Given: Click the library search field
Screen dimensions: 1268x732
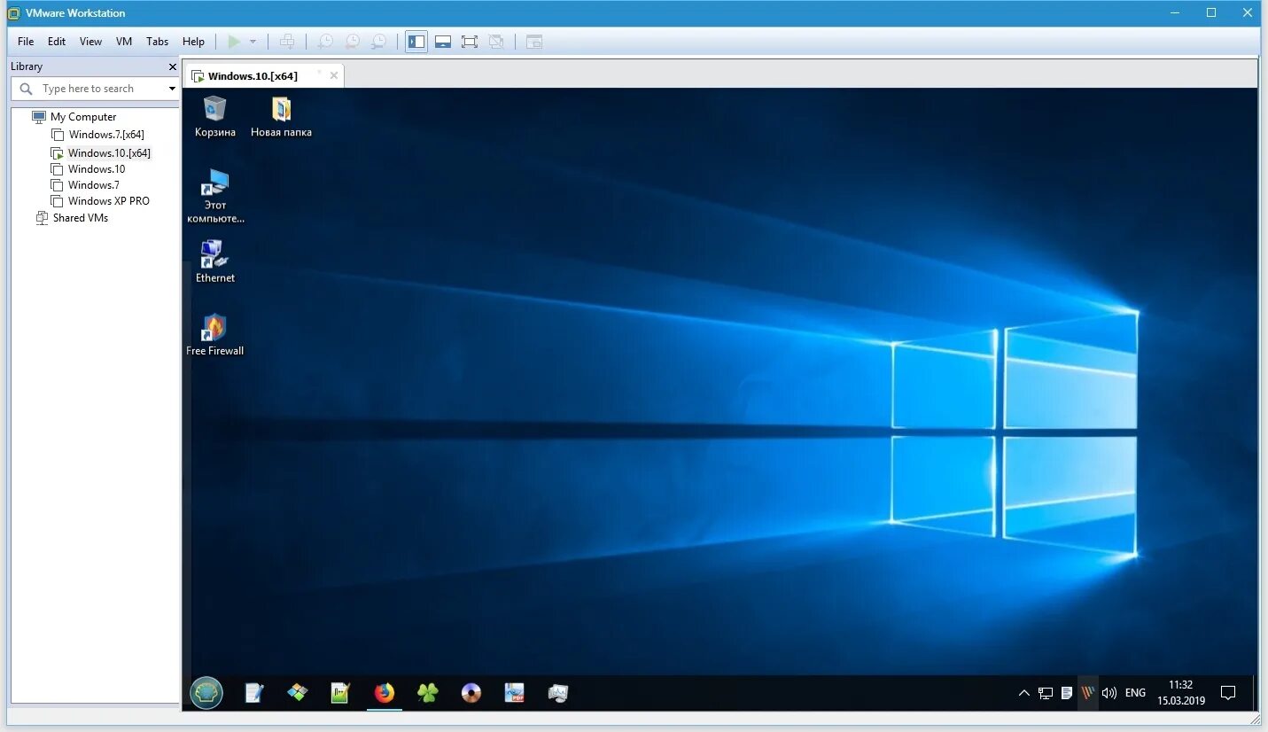Looking at the screenshot, I should pyautogui.click(x=96, y=89).
